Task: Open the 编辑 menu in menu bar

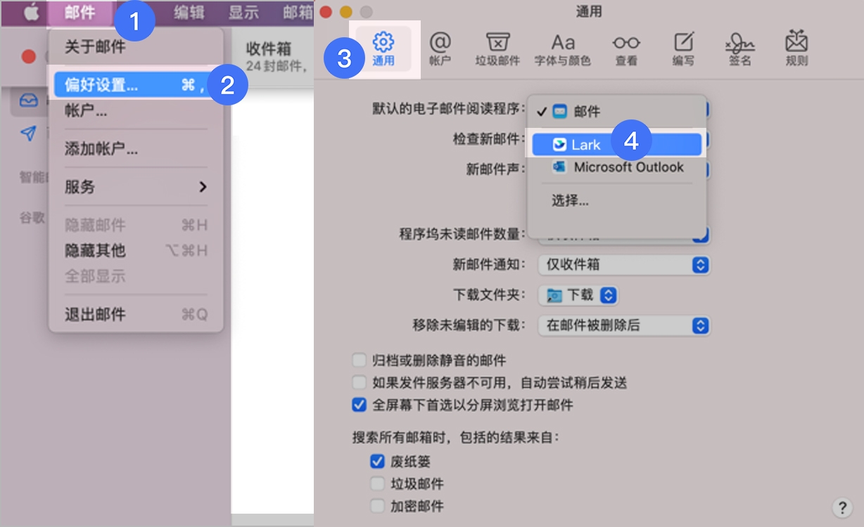Action: click(190, 13)
